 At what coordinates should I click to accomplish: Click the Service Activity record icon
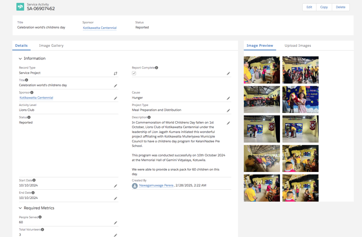(x=20, y=7)
